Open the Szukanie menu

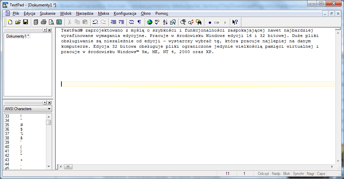[48, 13]
